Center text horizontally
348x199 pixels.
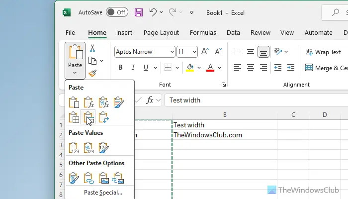tap(251, 67)
